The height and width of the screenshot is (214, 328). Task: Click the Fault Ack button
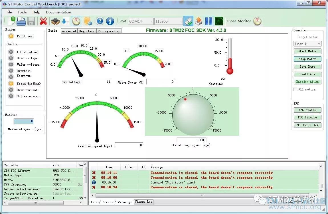pos(307,74)
